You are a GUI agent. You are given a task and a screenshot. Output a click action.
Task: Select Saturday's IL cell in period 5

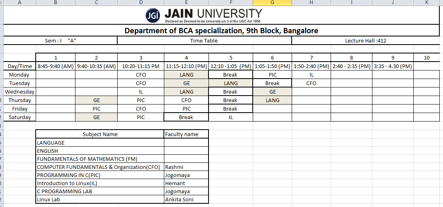point(231,117)
